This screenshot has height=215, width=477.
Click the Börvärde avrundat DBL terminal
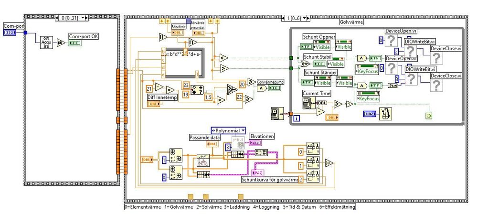198,32
